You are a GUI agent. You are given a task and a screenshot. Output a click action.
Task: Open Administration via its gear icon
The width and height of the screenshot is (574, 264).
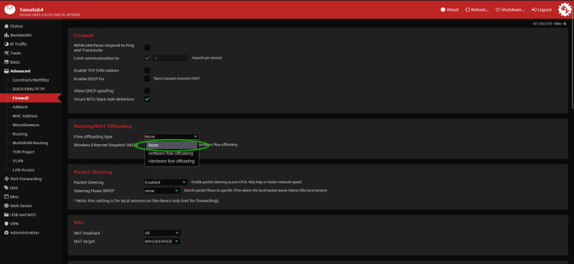[x=6, y=233]
